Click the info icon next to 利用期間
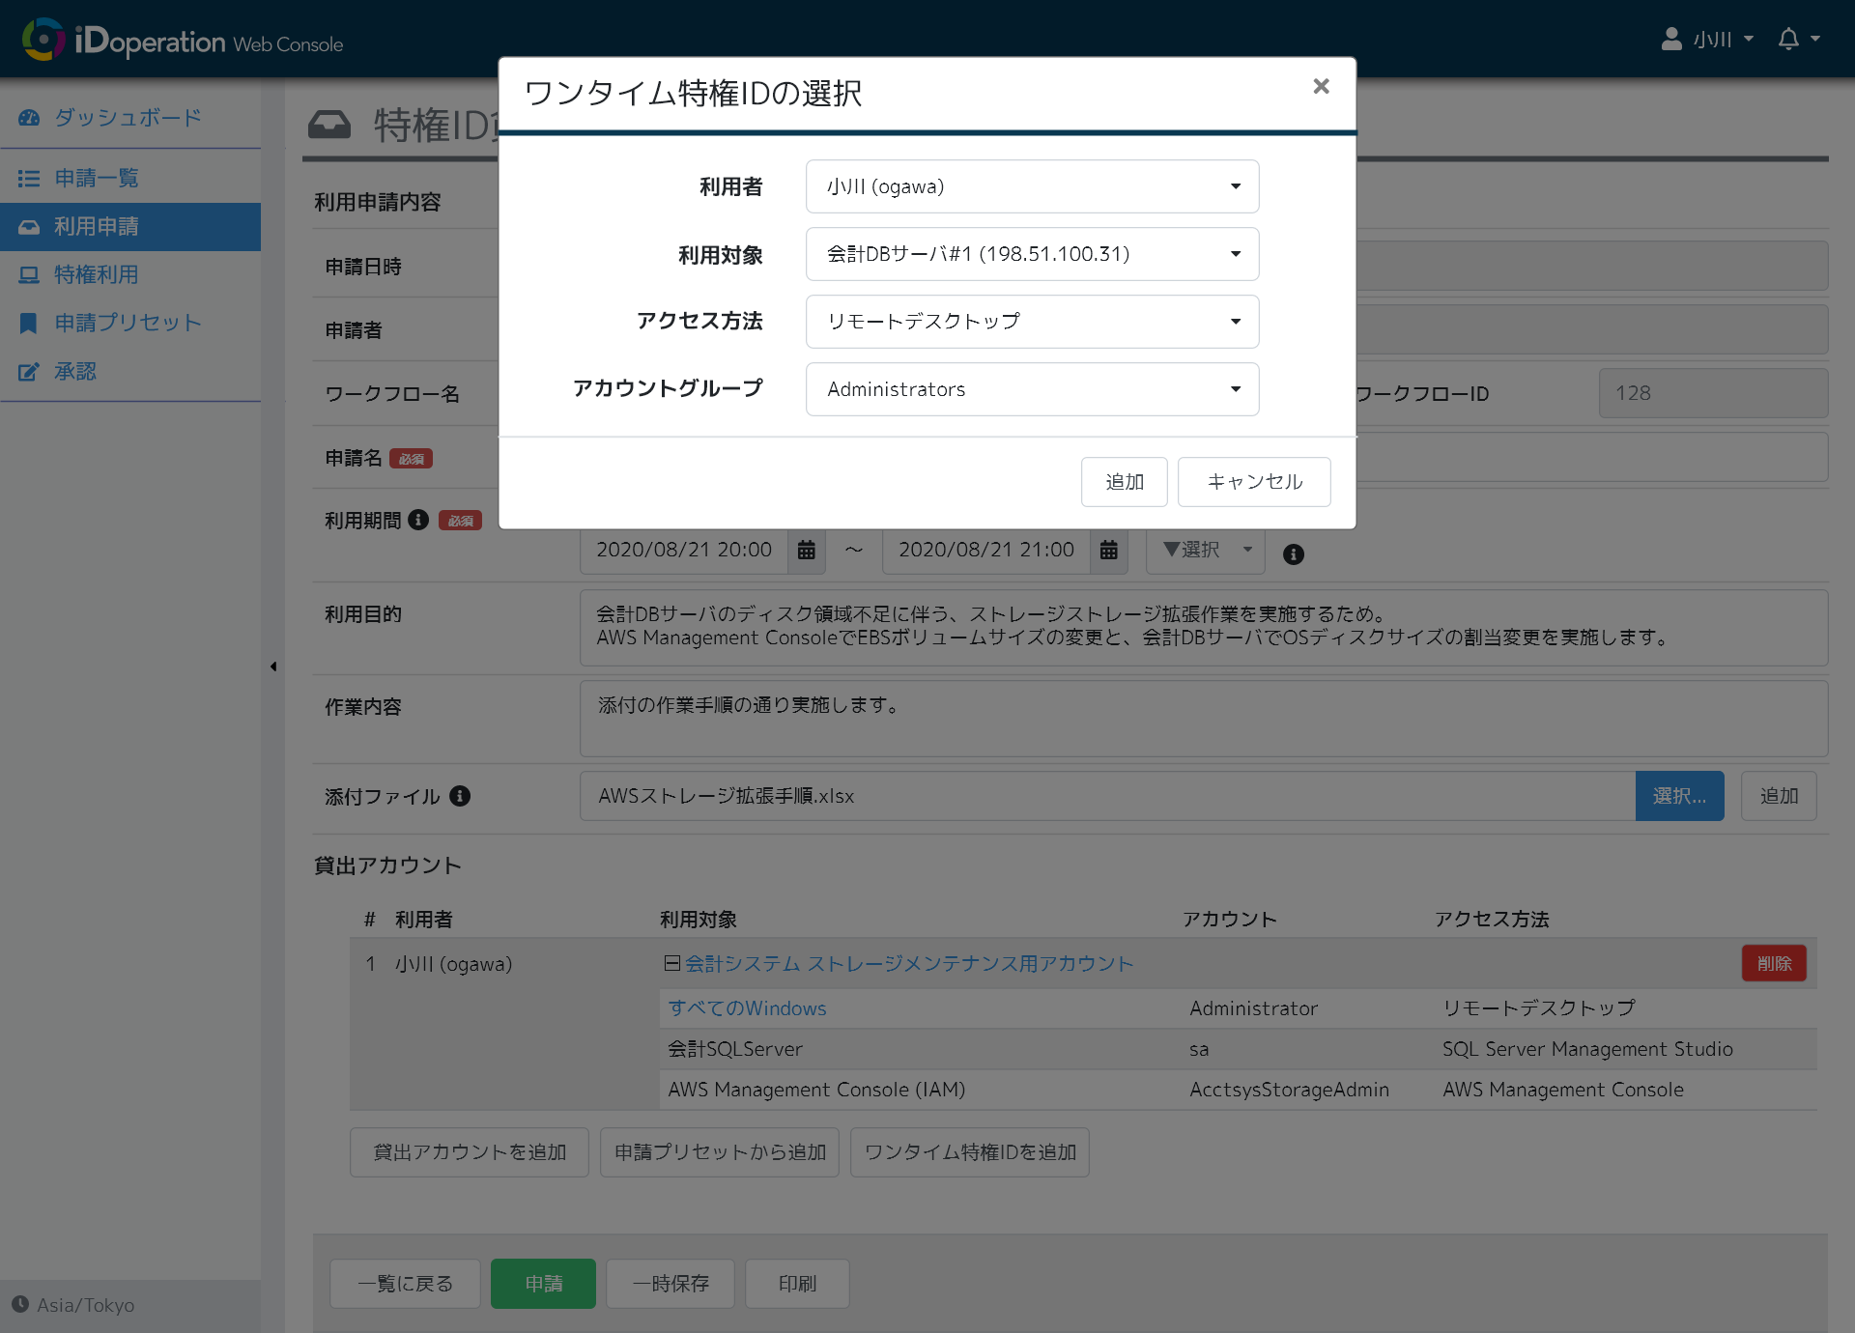 coord(418,520)
